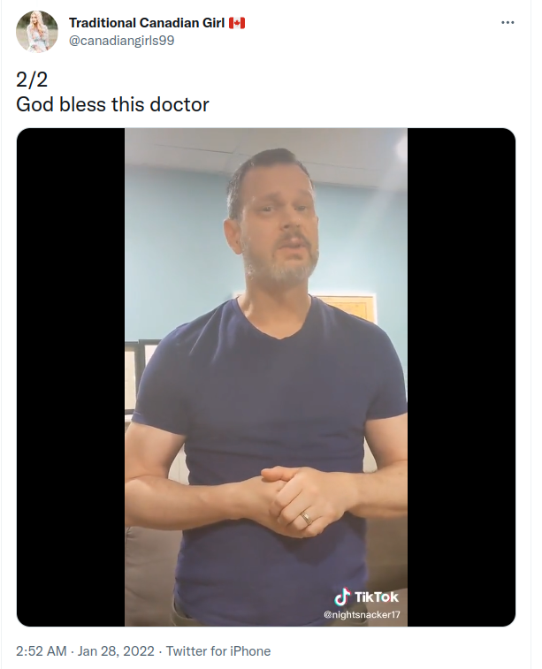Open the @canadiangirls99 handle link
The width and height of the screenshot is (542, 669).
point(122,41)
